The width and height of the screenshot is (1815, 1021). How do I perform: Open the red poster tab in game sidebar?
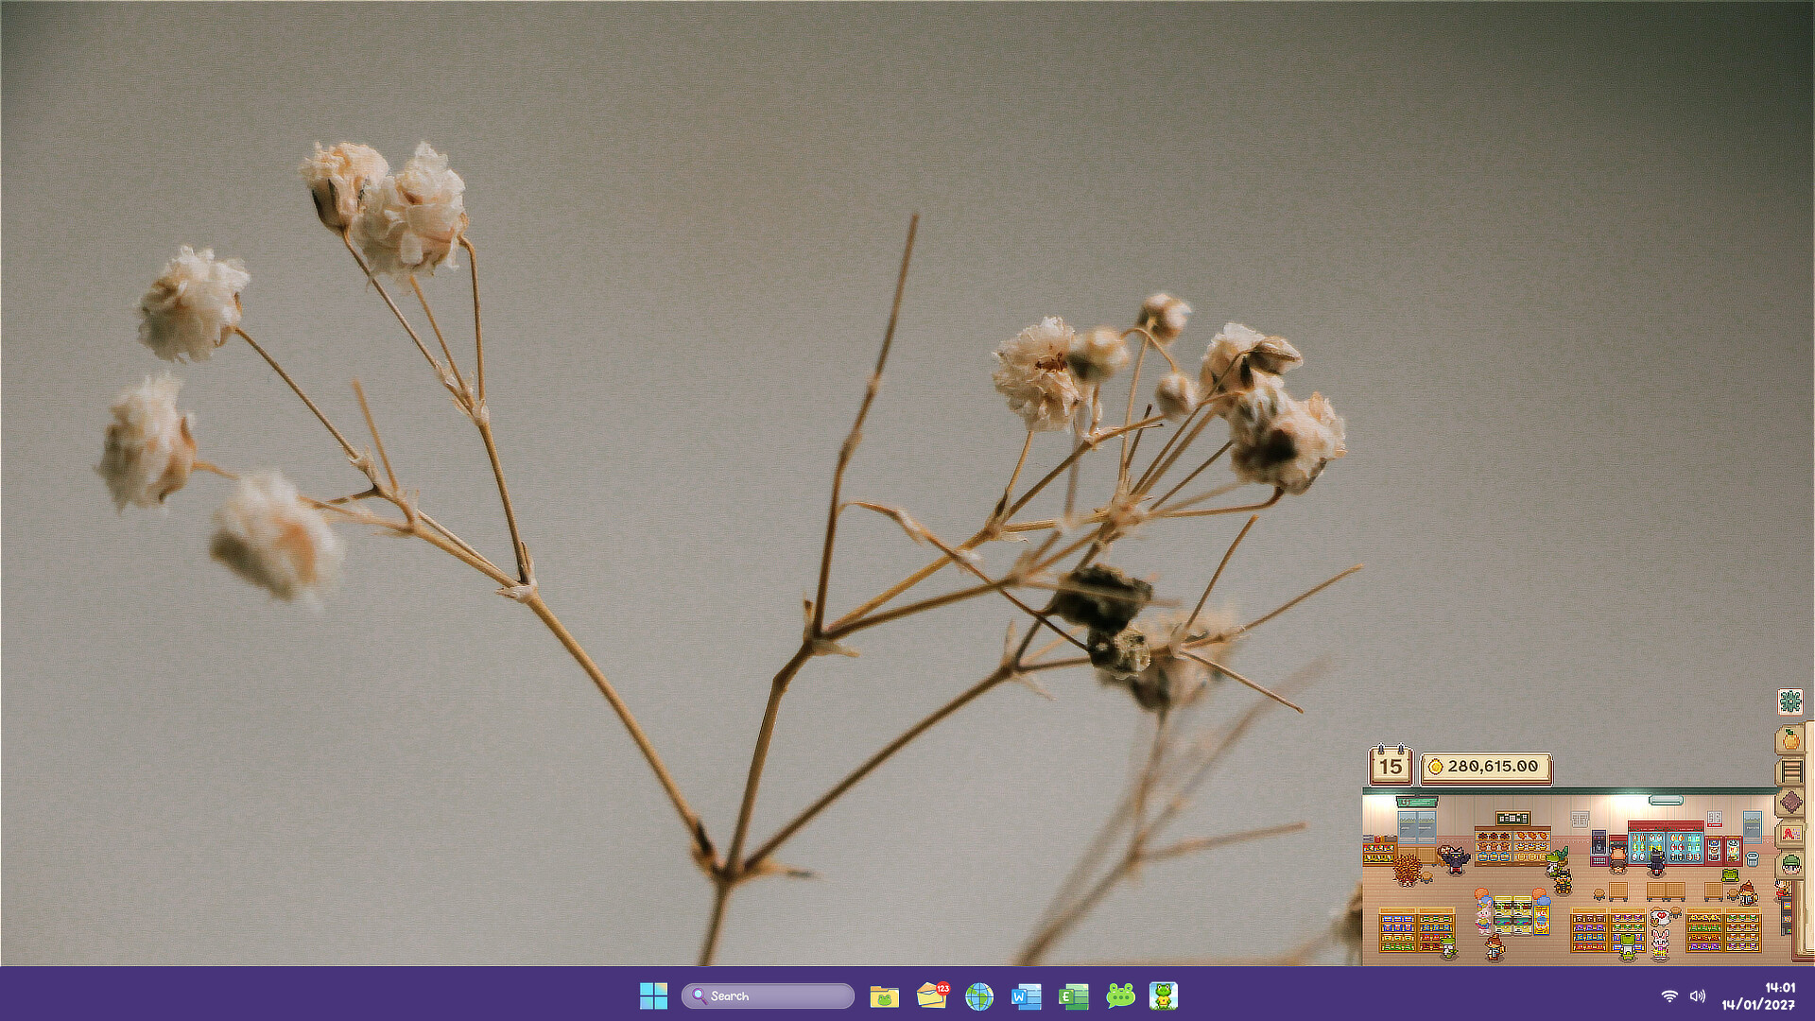(1790, 834)
